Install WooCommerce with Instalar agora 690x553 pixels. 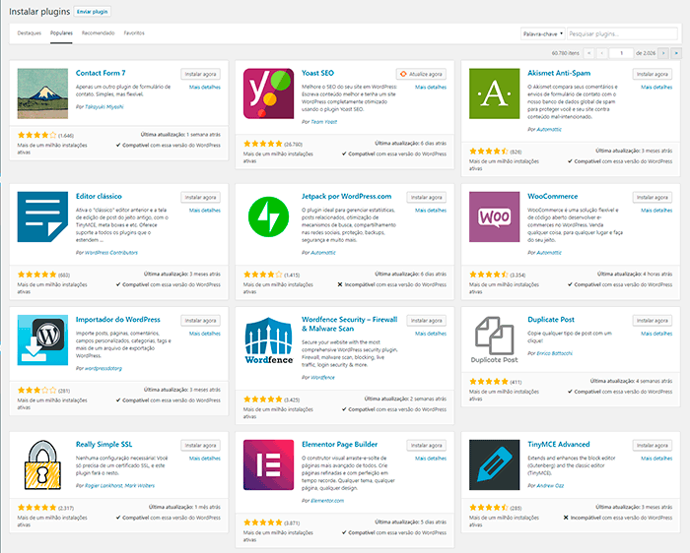653,198
